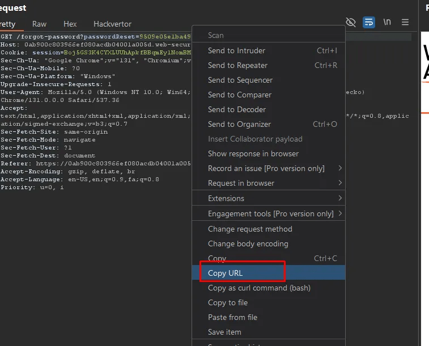Expand the Request in browser submenu

[340, 183]
